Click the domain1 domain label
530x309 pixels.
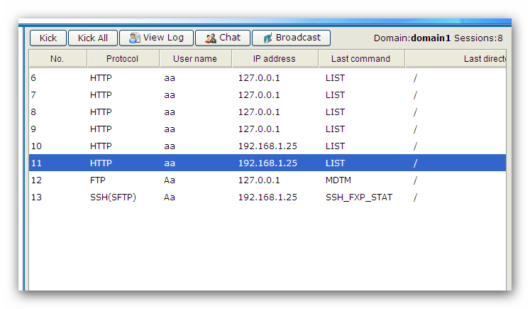(x=431, y=38)
